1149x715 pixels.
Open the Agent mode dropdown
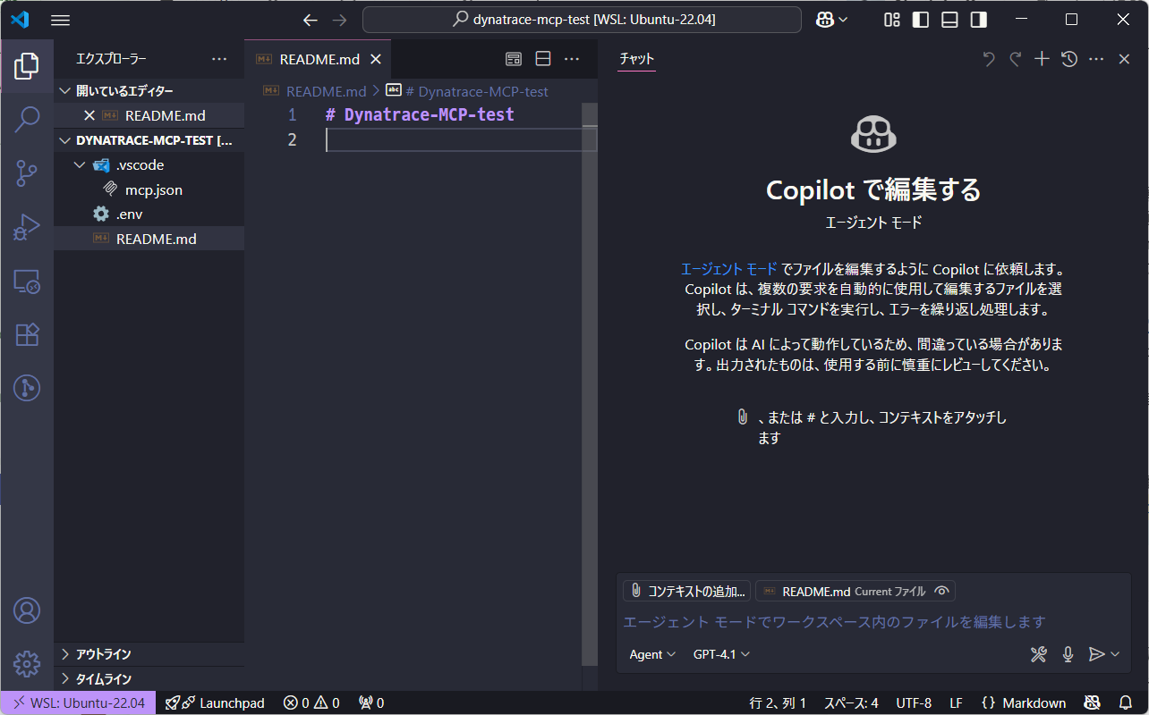[x=652, y=654]
